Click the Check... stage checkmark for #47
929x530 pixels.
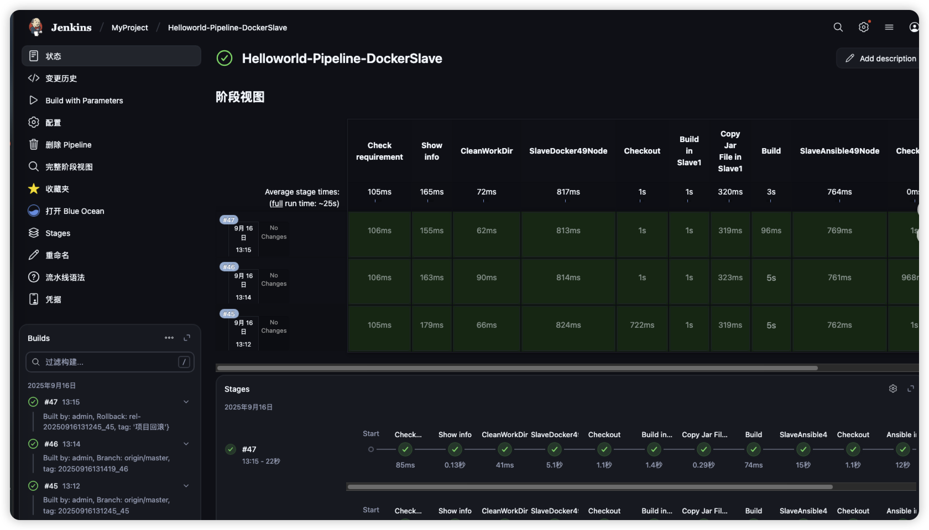pos(405,449)
